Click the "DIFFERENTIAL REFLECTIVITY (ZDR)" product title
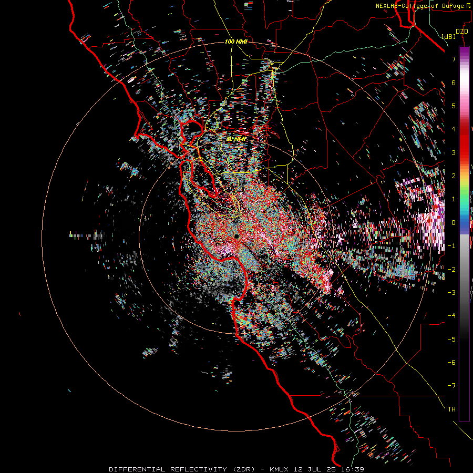The height and width of the screenshot is (473, 473). pos(182,469)
